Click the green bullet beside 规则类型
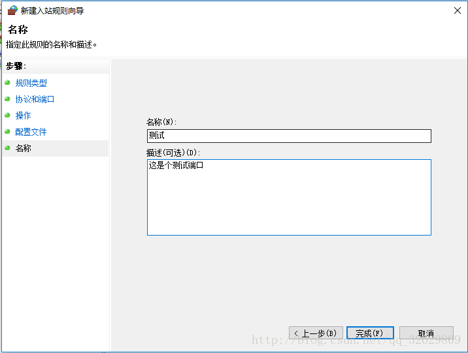This screenshot has height=353, width=468. 8,83
